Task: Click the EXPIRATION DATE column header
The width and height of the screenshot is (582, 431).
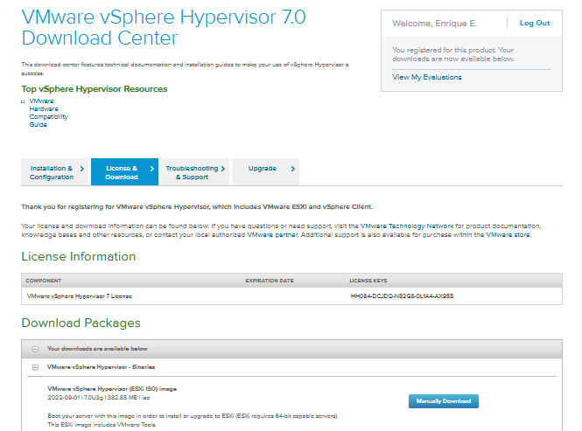Action: 270,281
